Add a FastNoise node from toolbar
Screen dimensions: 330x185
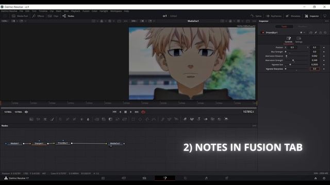pos(38,119)
